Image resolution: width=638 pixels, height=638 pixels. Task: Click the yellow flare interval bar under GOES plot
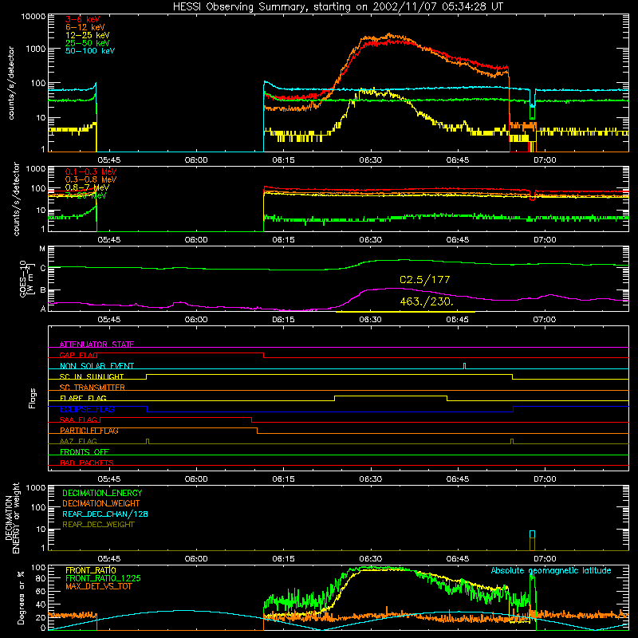click(x=405, y=312)
